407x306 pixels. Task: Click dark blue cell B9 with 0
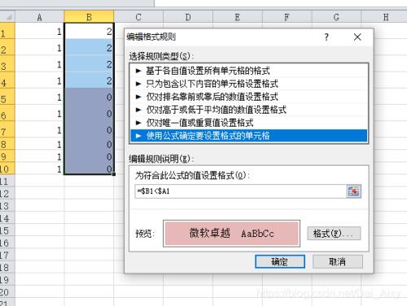click(89, 157)
